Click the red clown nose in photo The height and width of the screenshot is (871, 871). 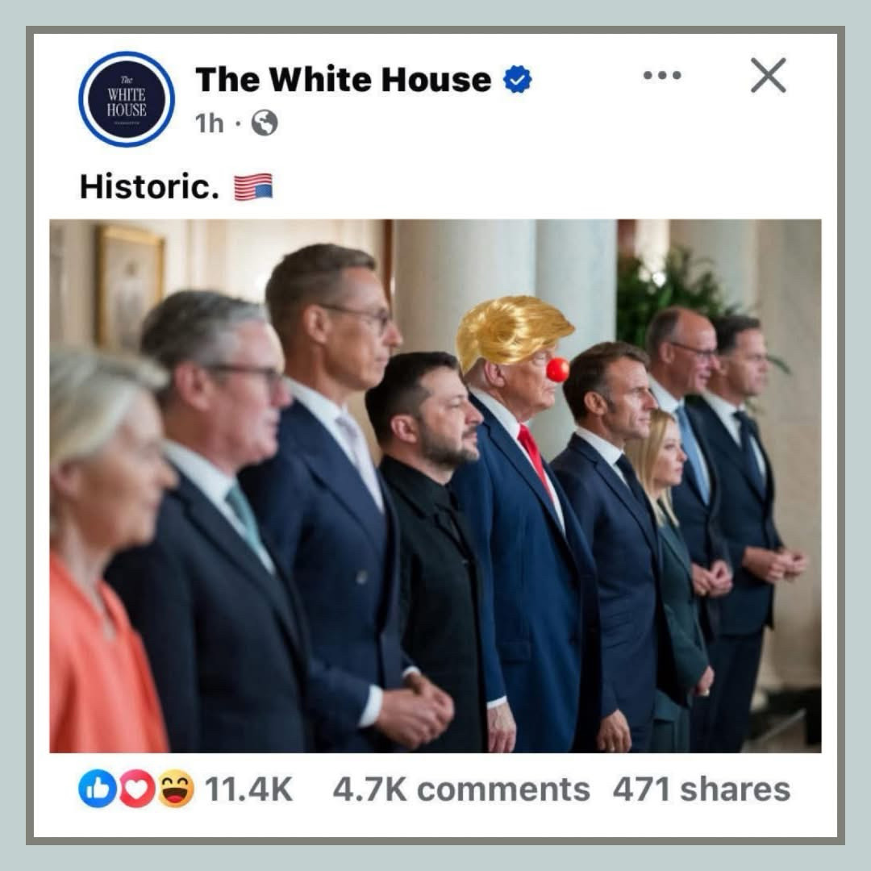(x=558, y=370)
